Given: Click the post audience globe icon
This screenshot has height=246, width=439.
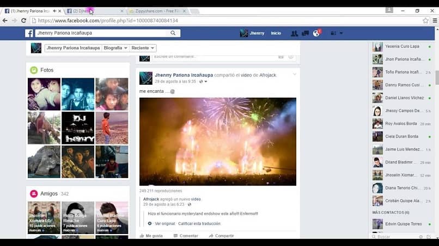Looking at the screenshot, I should click(201, 81).
